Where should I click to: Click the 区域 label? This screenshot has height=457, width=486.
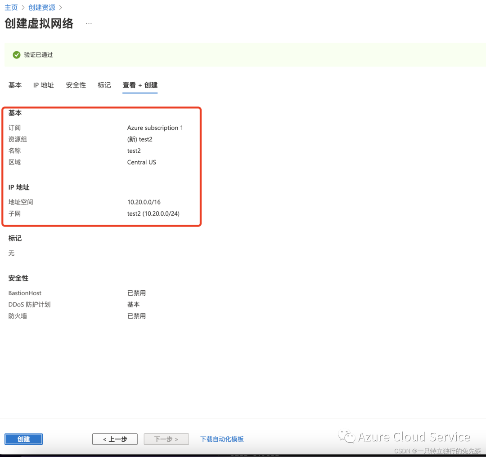[x=14, y=162]
